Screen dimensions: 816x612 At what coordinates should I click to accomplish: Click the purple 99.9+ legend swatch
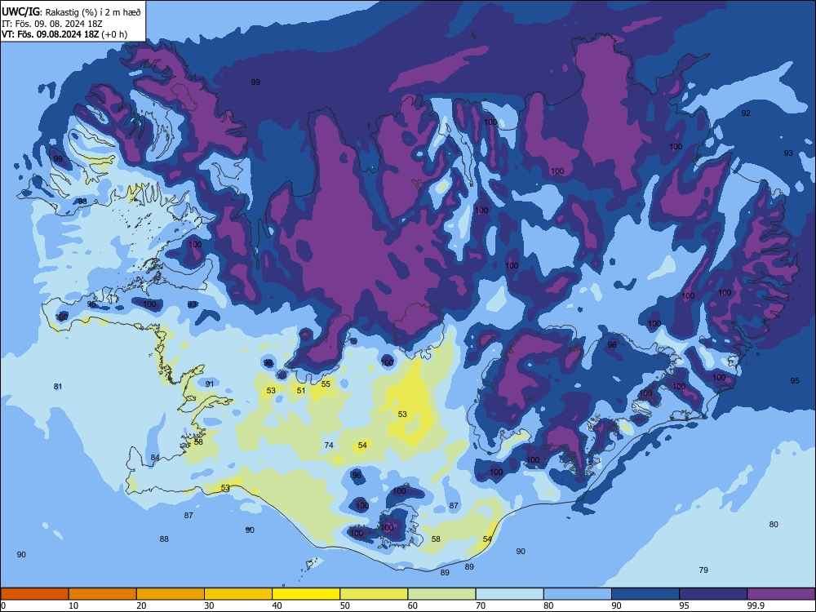[781, 594]
